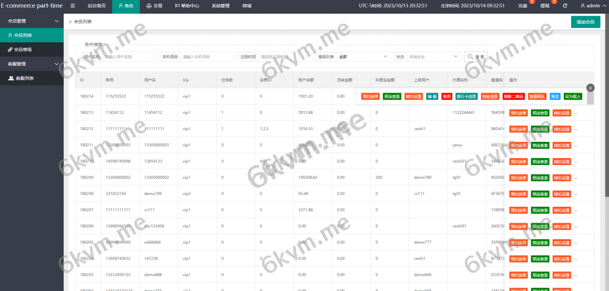Click the popup panel's scrollbar
Screen dimensions: 609x291
pyautogui.click(x=590, y=99)
